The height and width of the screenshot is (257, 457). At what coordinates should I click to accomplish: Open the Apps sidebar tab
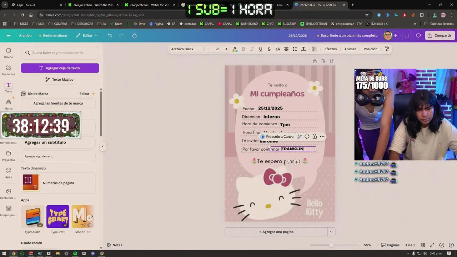pyautogui.click(x=9, y=173)
